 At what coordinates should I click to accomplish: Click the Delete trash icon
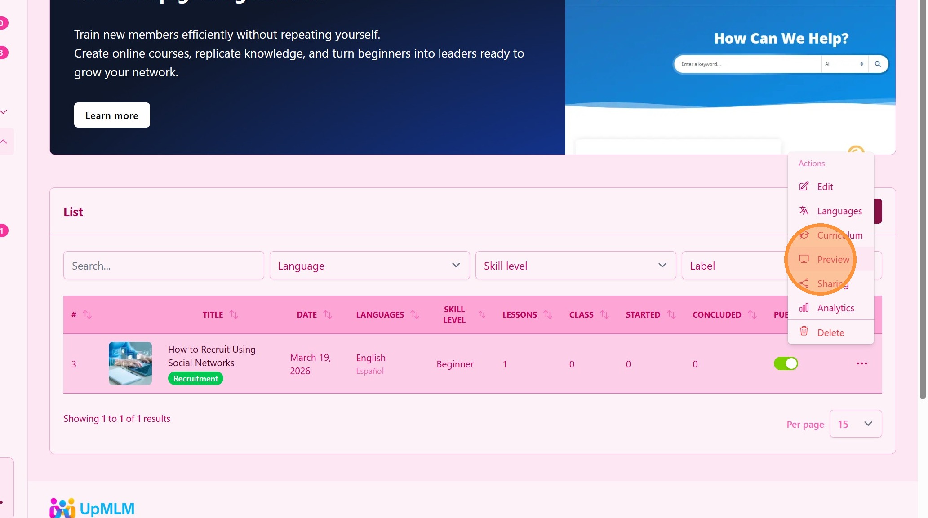tap(804, 332)
